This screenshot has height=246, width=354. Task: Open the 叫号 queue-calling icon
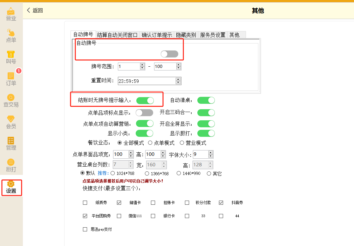click(x=11, y=57)
